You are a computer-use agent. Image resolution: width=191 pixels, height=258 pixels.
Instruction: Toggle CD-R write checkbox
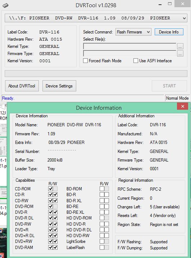point(55,195)
